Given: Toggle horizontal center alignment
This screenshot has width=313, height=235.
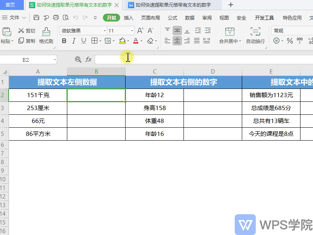Looking at the screenshot, I should point(177,41).
